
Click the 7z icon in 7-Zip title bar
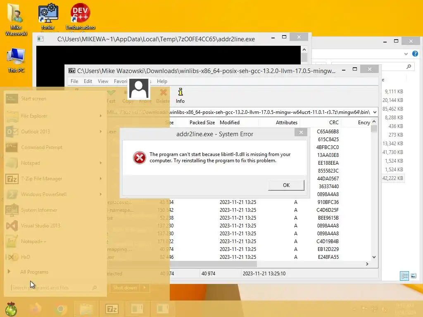click(72, 71)
